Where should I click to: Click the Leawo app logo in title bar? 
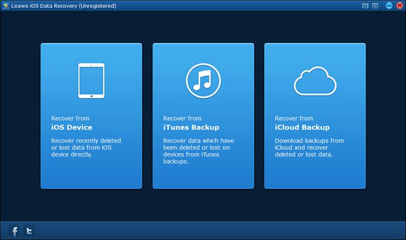(x=5, y=6)
